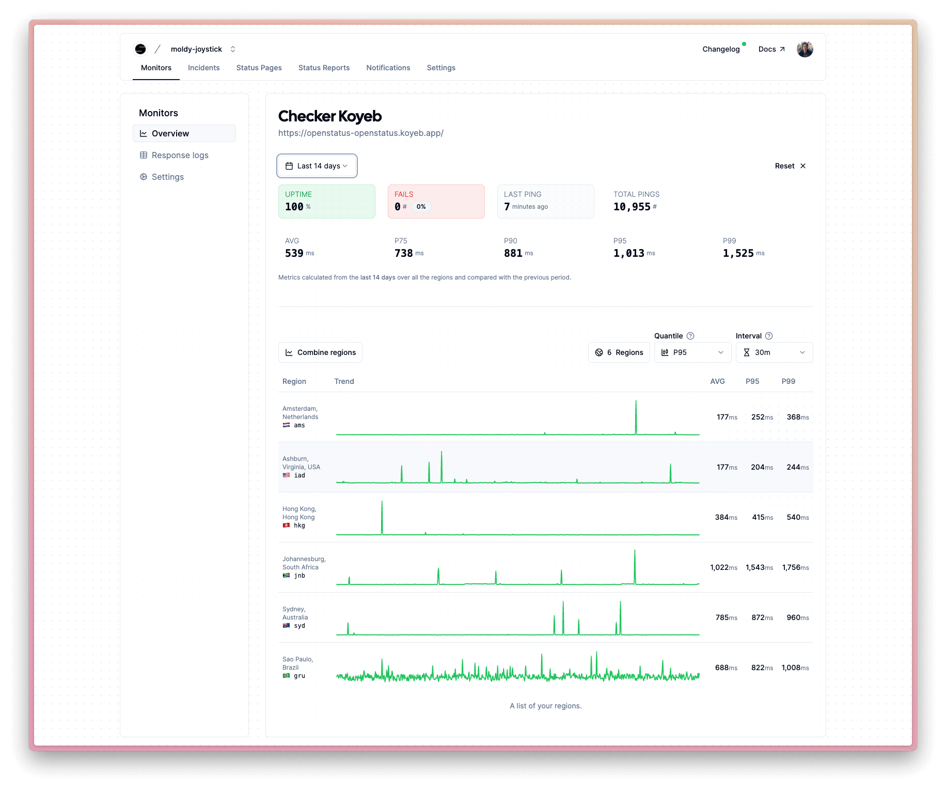This screenshot has width=946, height=789.
Task: Click the Reset filter button
Action: (790, 166)
